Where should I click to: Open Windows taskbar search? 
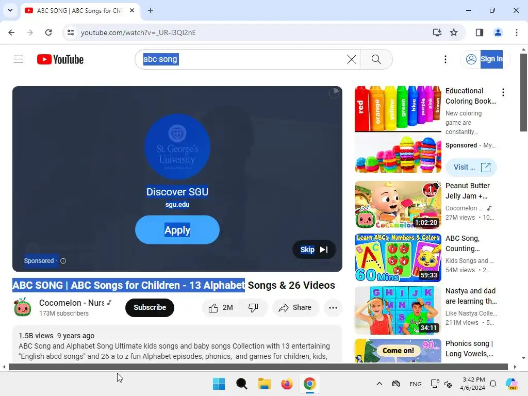coord(241,384)
